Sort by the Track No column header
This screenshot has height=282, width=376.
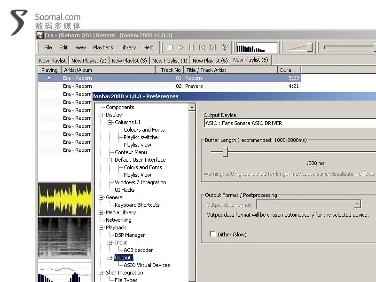pyautogui.click(x=170, y=70)
